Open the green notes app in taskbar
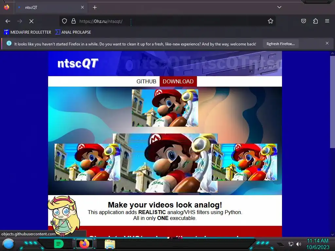The image size is (335, 251). 59,244
